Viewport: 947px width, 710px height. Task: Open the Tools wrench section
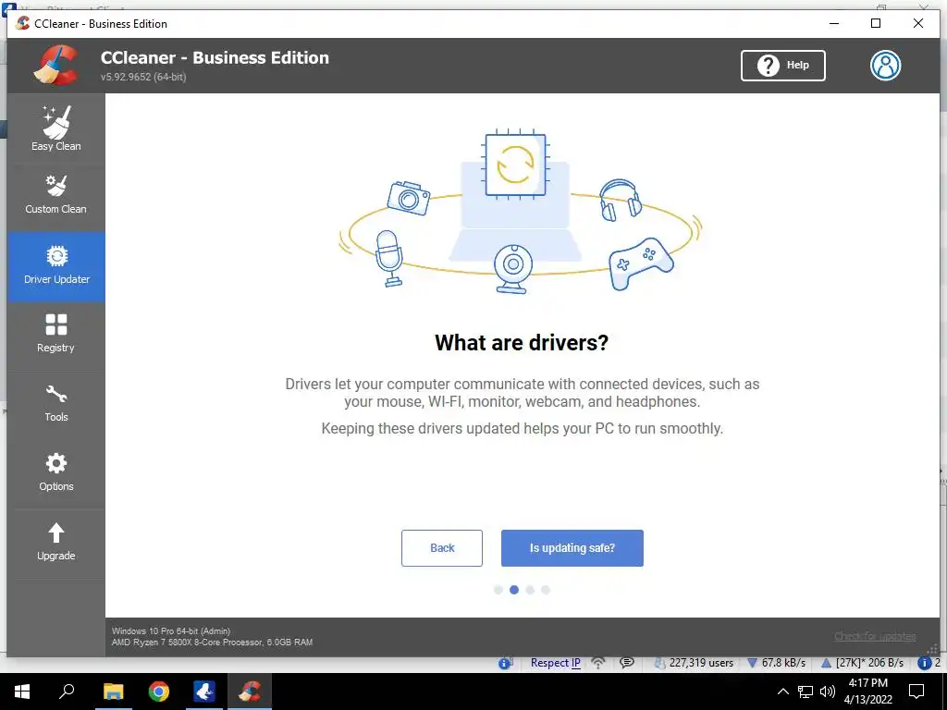coord(56,403)
